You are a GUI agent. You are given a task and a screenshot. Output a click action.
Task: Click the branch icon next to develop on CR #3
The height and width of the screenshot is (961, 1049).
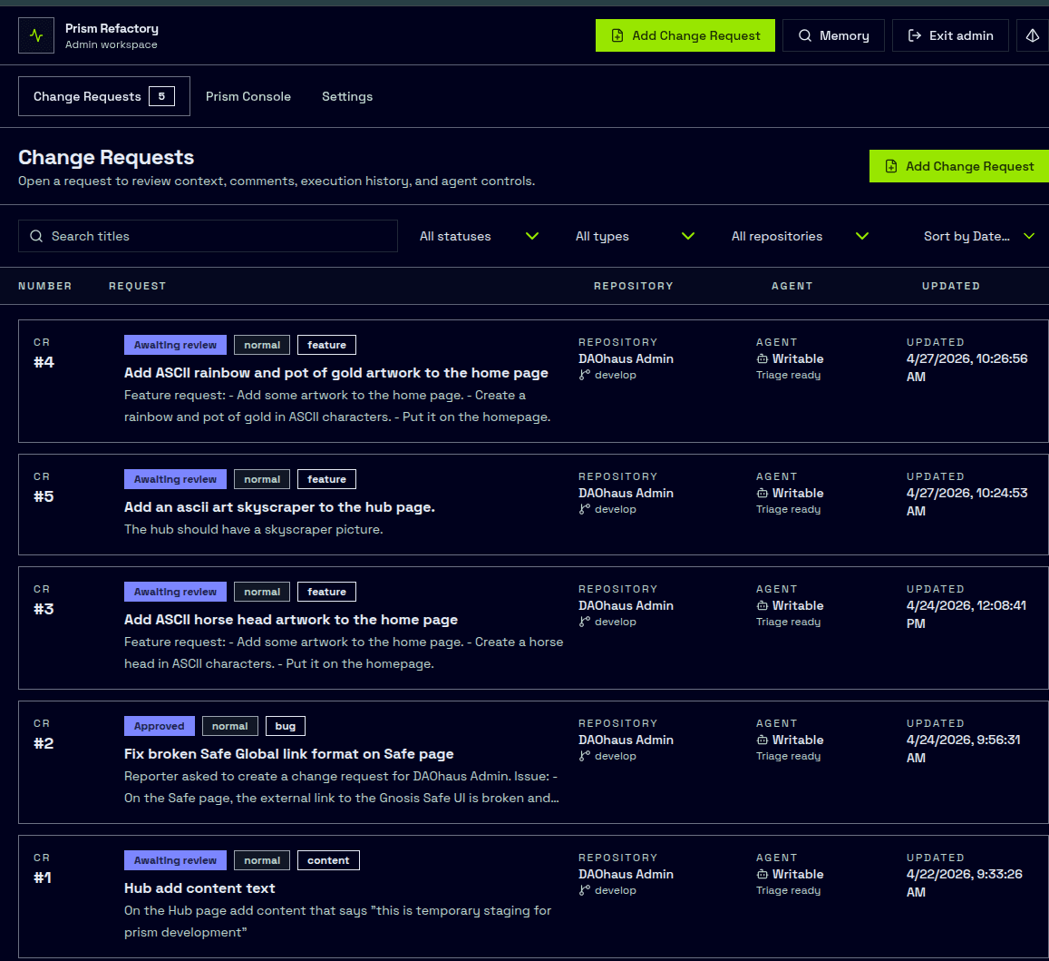tap(584, 622)
